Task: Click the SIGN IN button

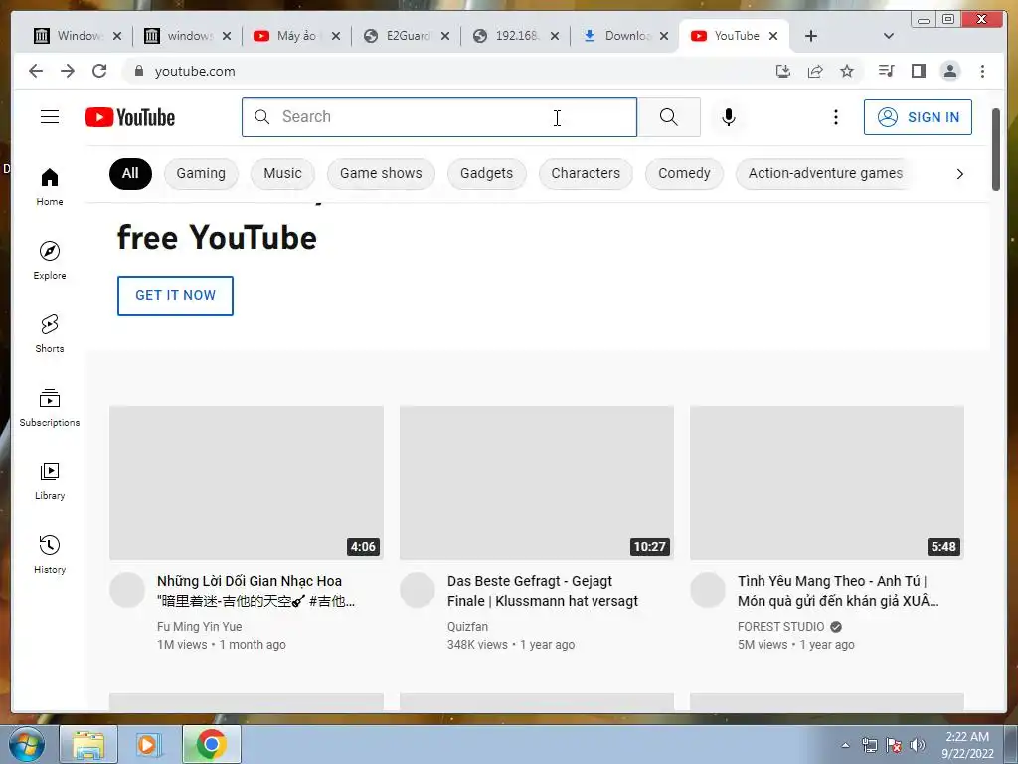Action: (x=918, y=117)
